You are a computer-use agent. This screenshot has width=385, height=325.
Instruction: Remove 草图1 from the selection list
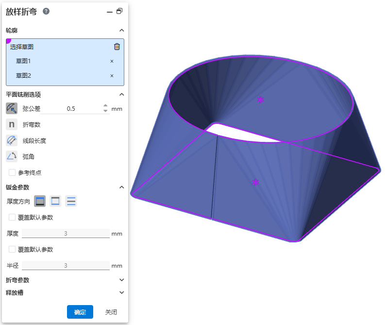[112, 61]
